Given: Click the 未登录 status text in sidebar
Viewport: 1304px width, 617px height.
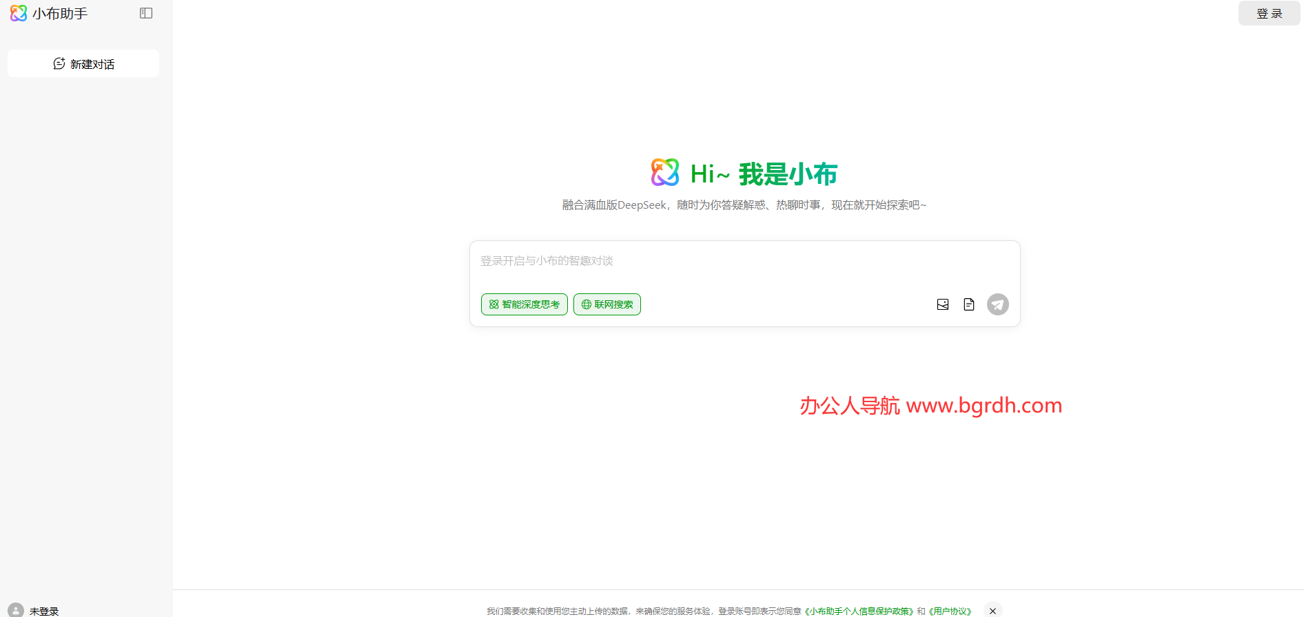Looking at the screenshot, I should [44, 611].
